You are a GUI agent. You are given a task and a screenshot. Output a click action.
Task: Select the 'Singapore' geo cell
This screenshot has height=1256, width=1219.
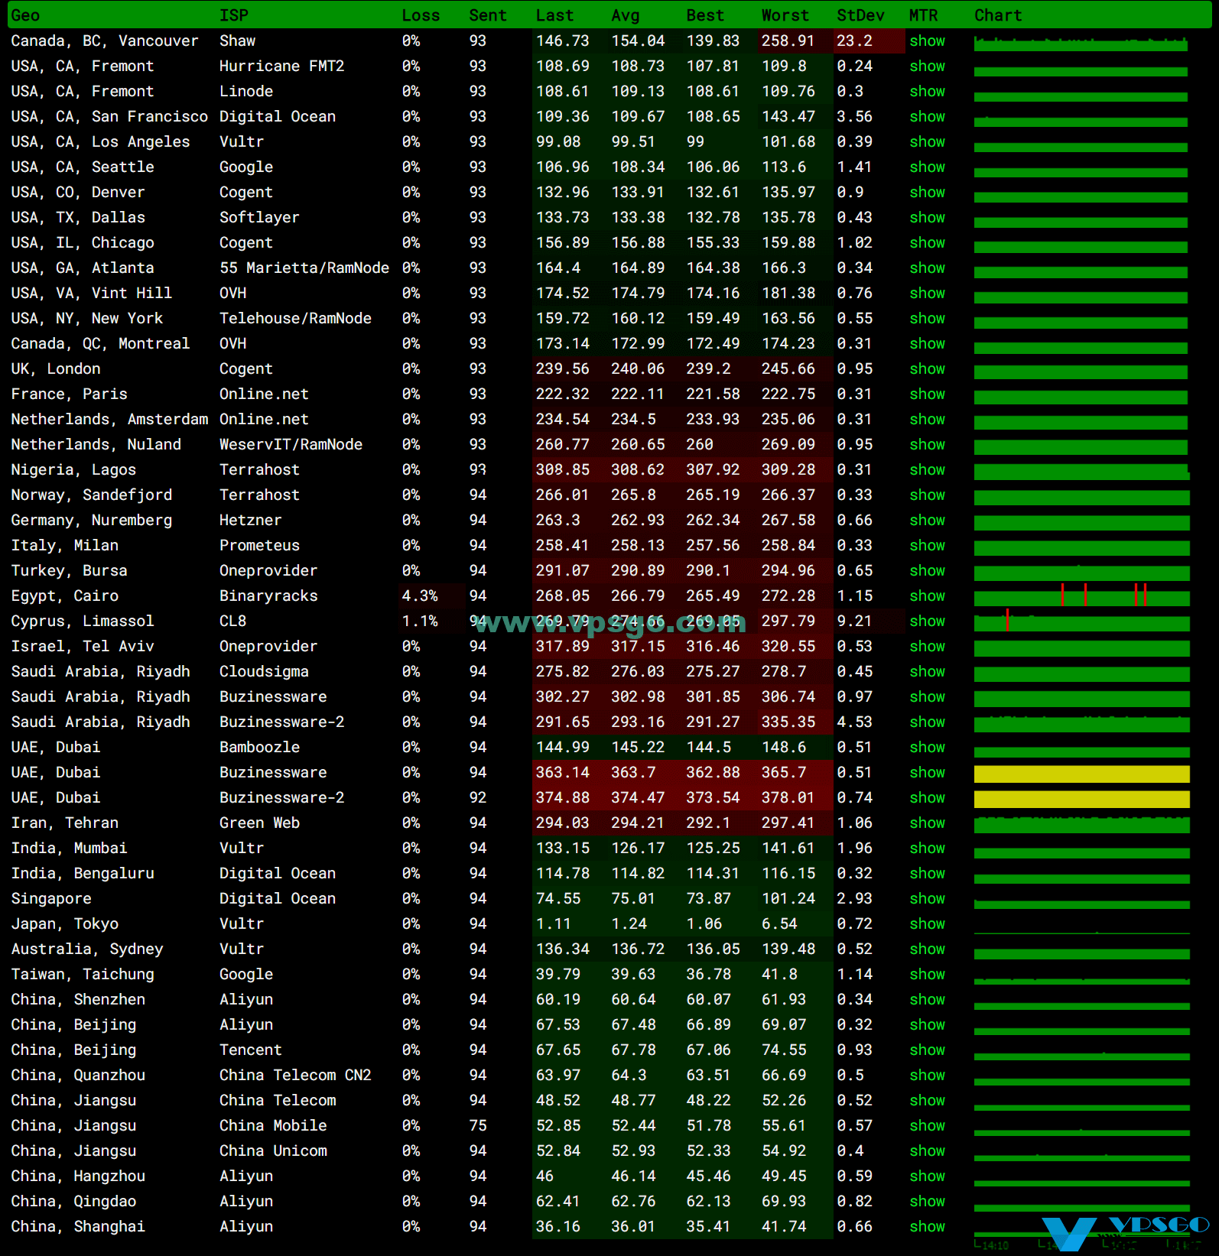51,899
